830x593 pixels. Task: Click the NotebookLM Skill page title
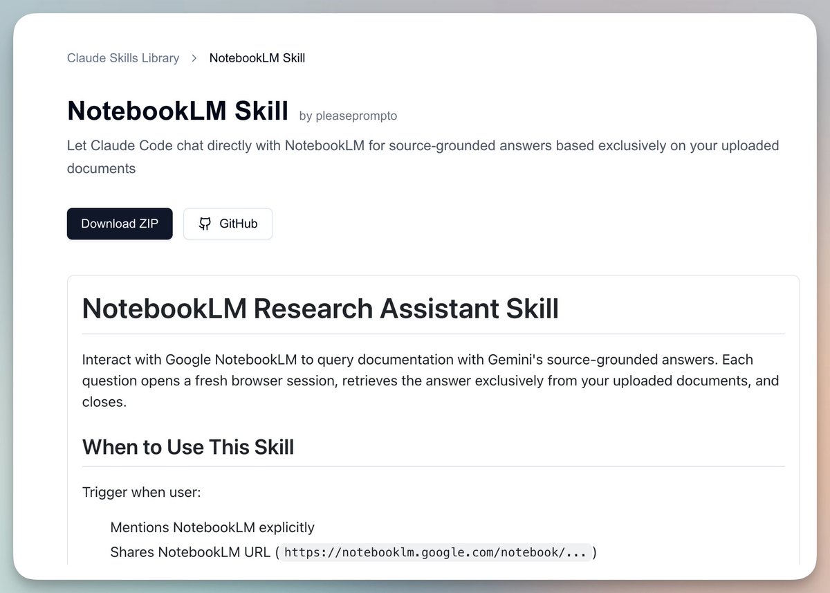point(178,111)
